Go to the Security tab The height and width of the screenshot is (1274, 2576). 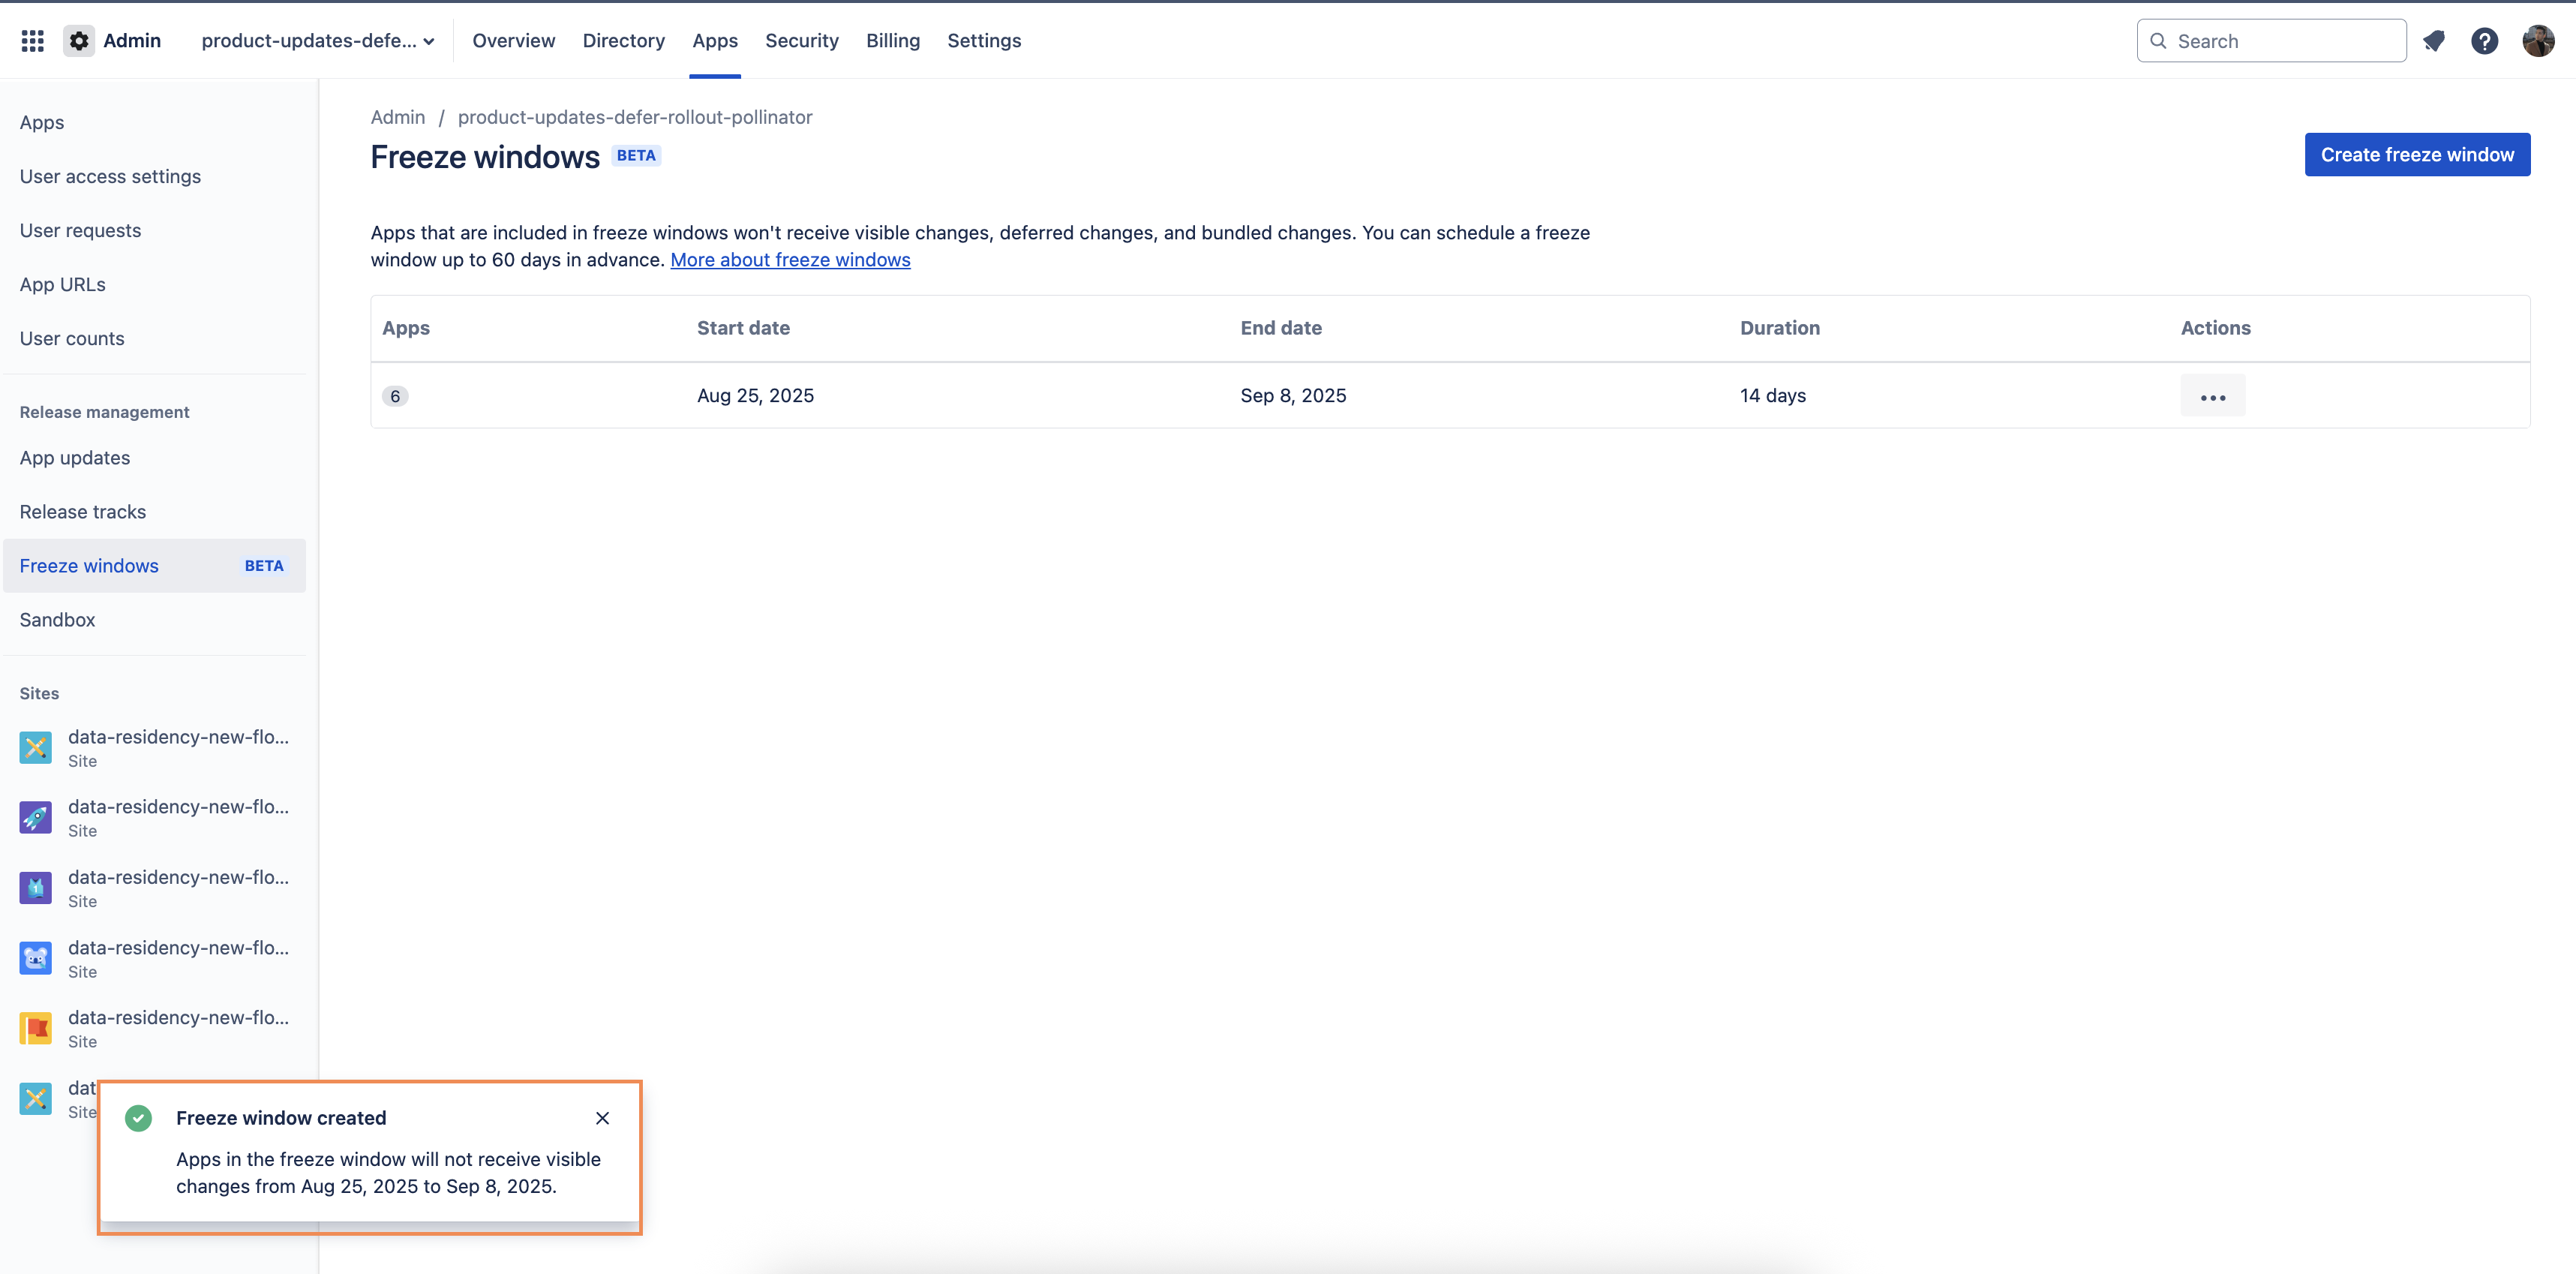[x=802, y=41]
